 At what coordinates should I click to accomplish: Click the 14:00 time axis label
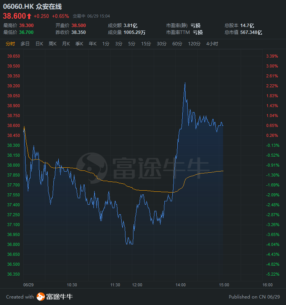pos(180,285)
